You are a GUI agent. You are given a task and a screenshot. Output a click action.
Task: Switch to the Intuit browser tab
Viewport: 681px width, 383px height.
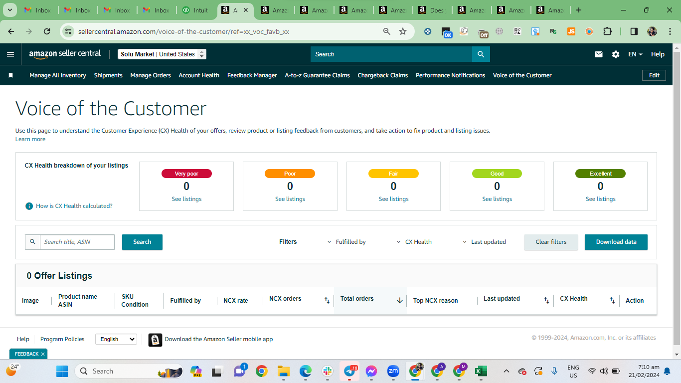tap(196, 10)
